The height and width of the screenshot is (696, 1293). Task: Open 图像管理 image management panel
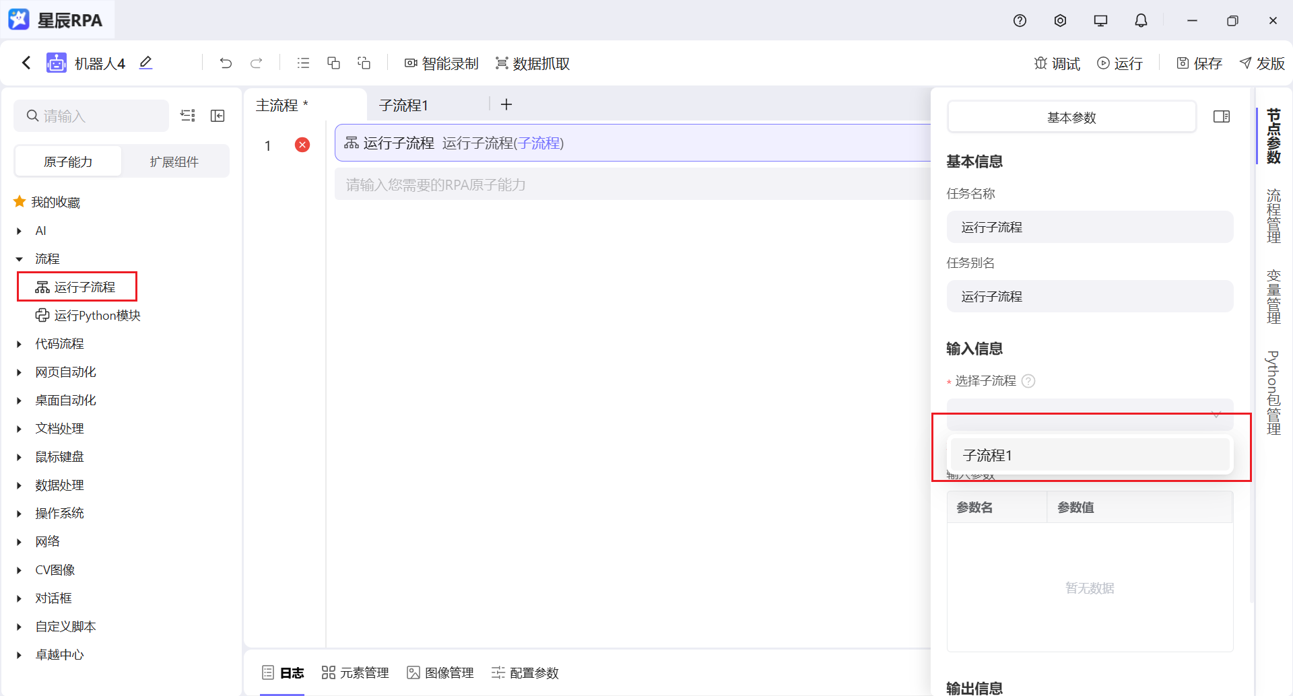tap(440, 672)
